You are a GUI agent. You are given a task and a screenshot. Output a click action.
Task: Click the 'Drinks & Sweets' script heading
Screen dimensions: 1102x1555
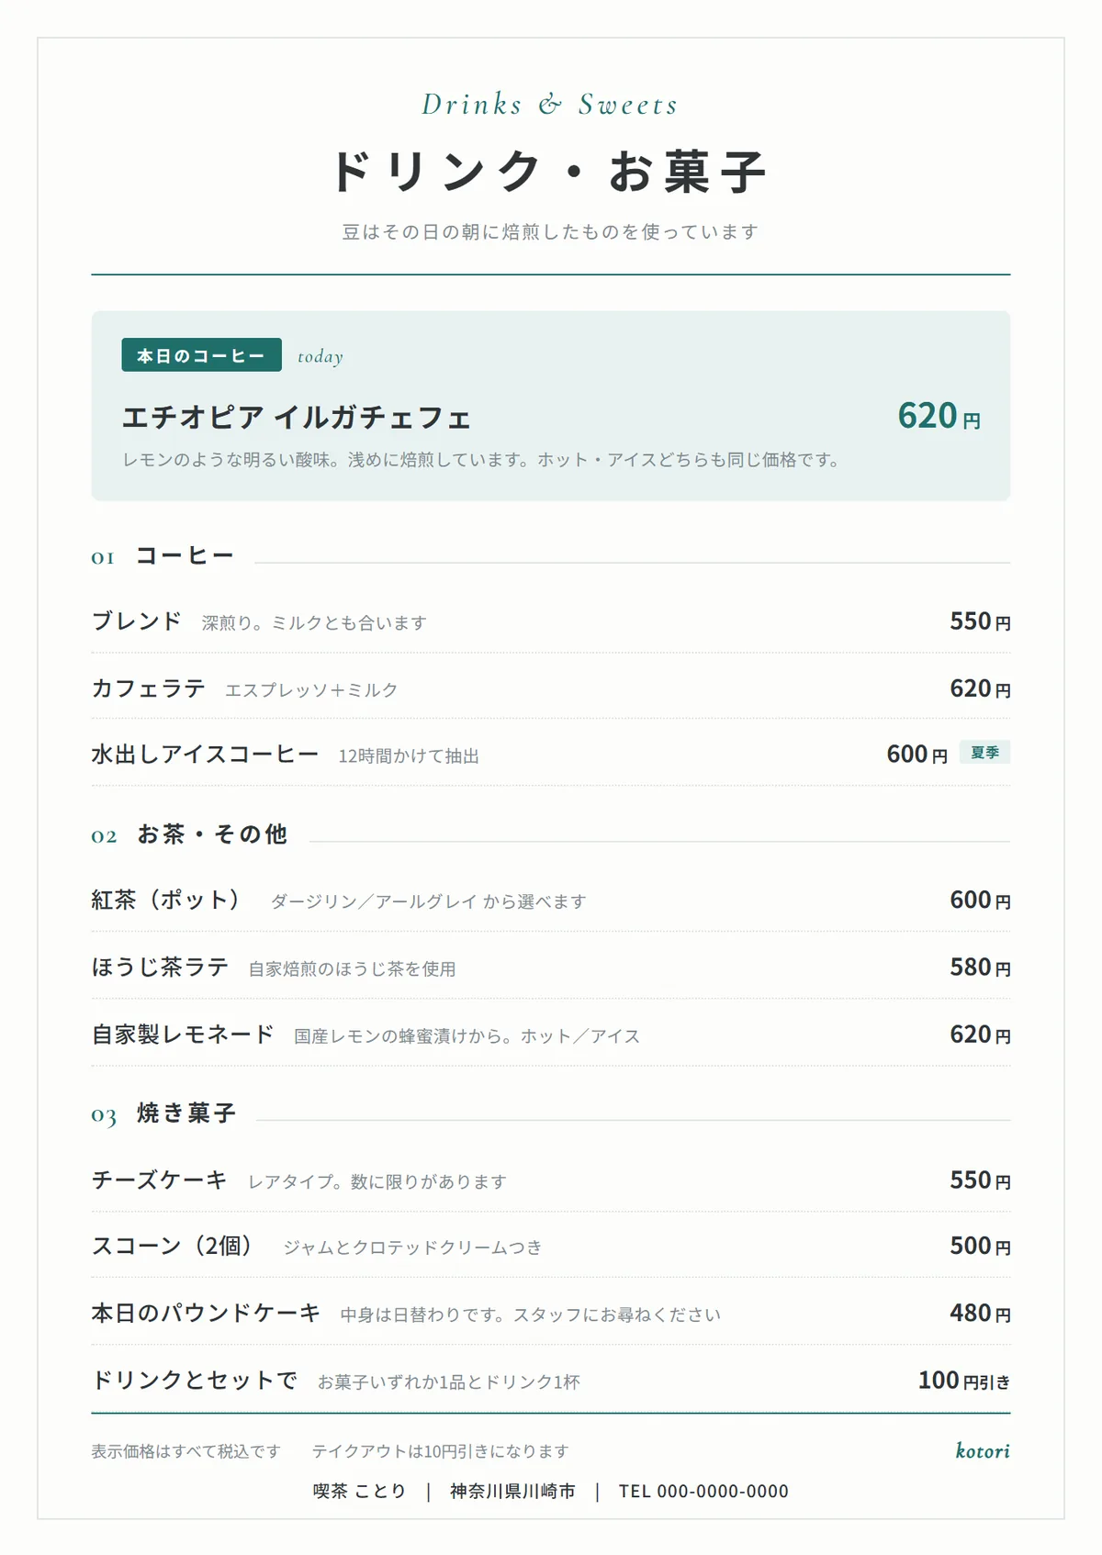pyautogui.click(x=550, y=105)
